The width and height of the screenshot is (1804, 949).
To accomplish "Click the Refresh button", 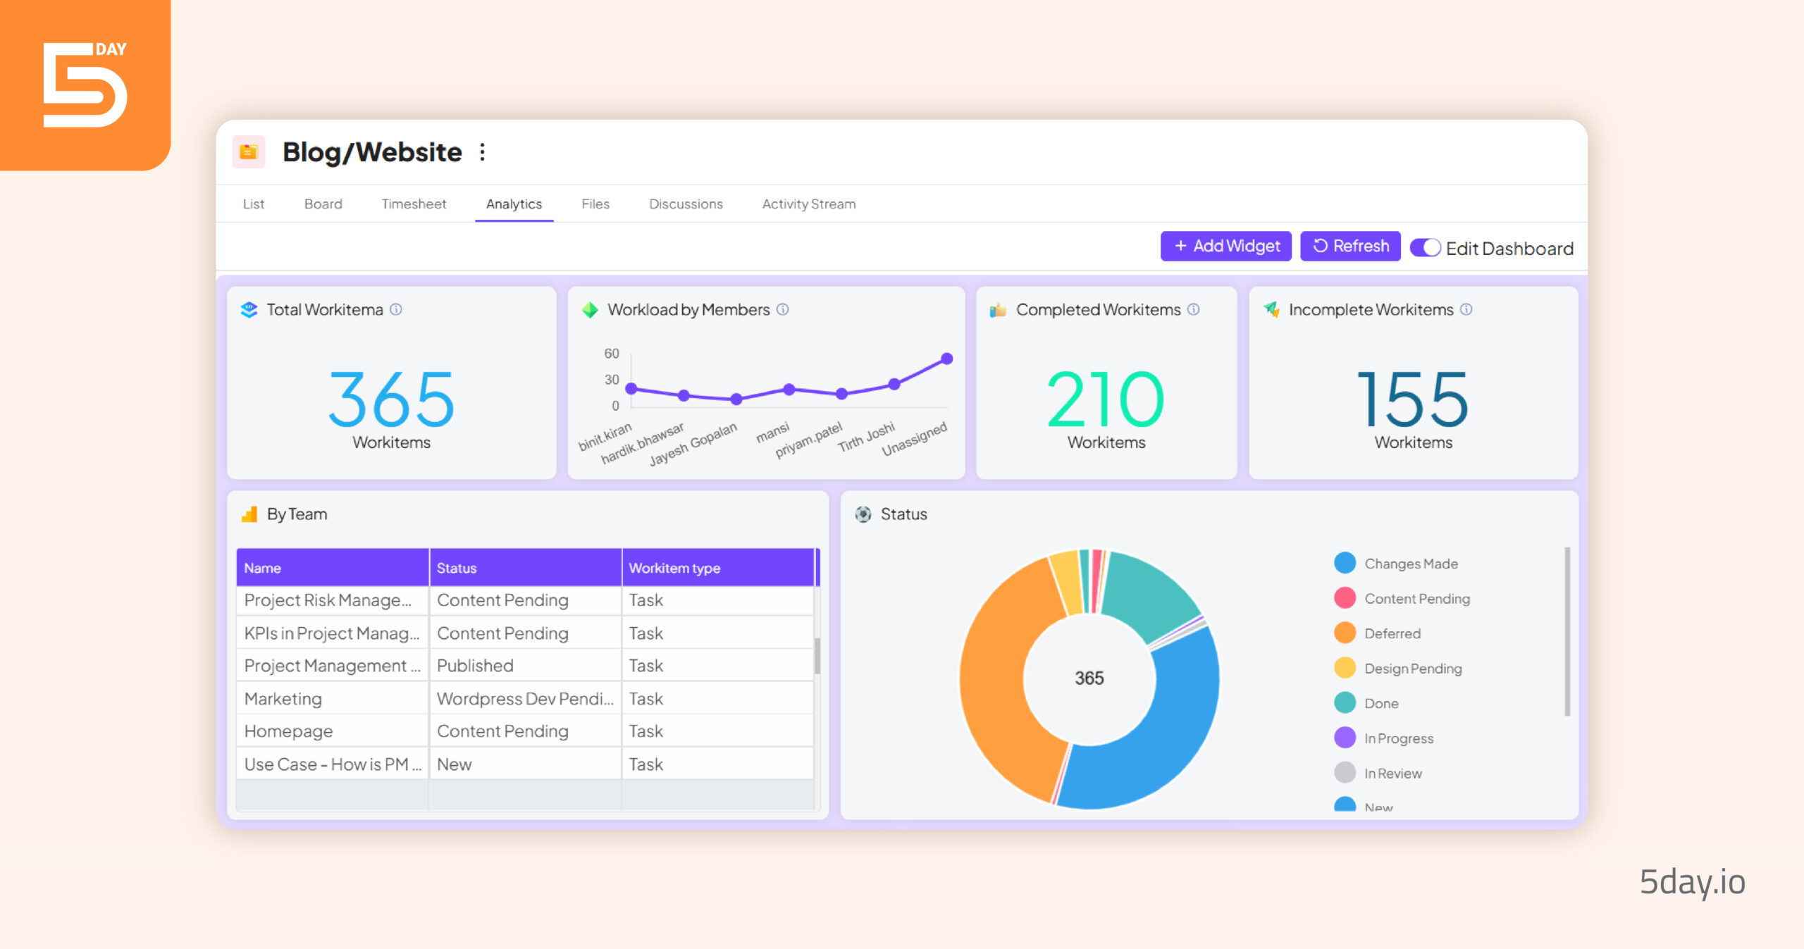I will pos(1352,247).
